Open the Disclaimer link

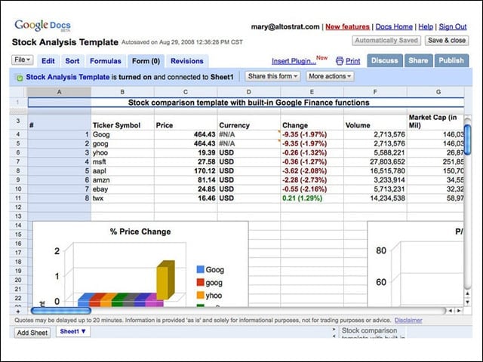(x=408, y=321)
